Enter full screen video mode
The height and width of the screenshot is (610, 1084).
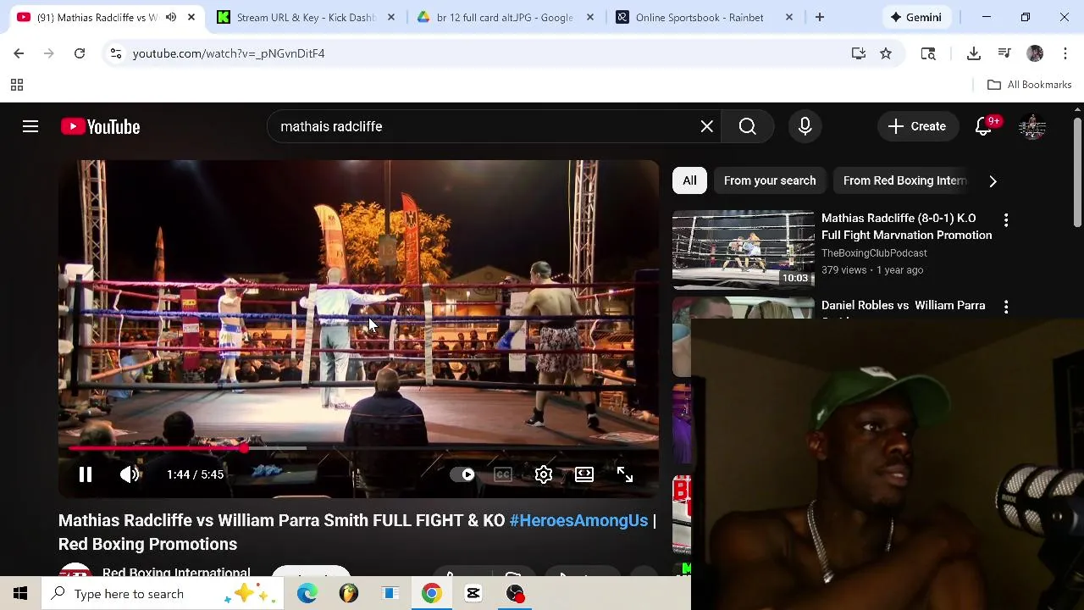(x=625, y=474)
